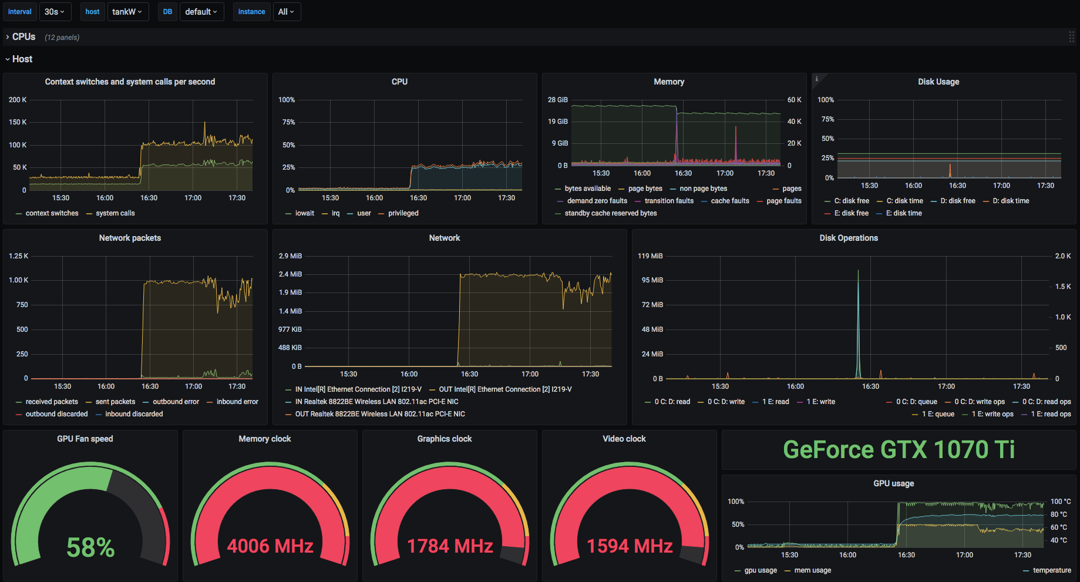
Task: Open the instance All dropdown
Action: tap(287, 12)
